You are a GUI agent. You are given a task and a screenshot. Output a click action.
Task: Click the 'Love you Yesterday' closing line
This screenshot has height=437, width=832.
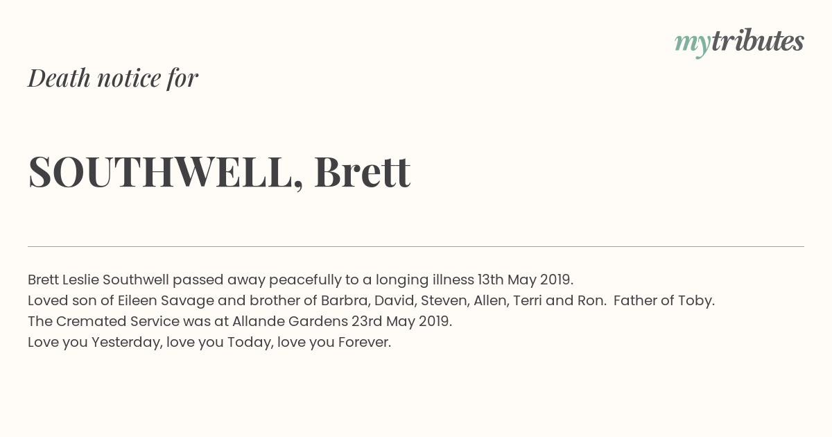coord(209,343)
